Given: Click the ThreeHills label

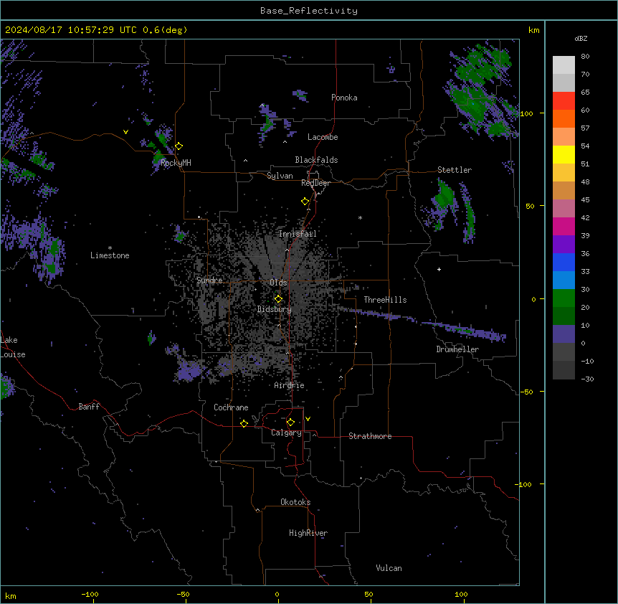Looking at the screenshot, I should 385,300.
